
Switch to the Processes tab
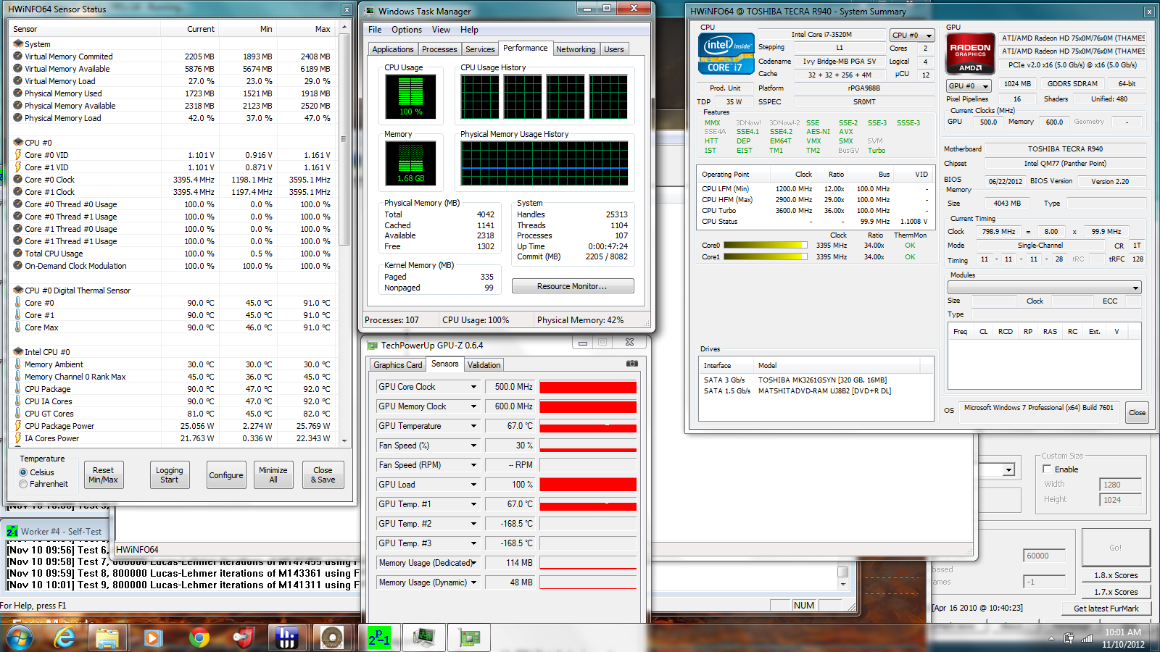pyautogui.click(x=439, y=49)
